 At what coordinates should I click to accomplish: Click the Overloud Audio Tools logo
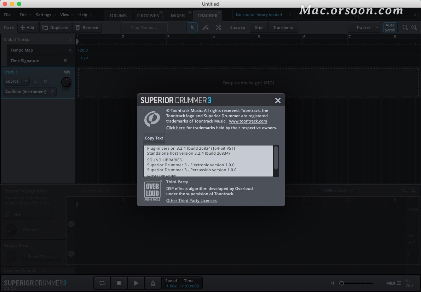click(152, 191)
